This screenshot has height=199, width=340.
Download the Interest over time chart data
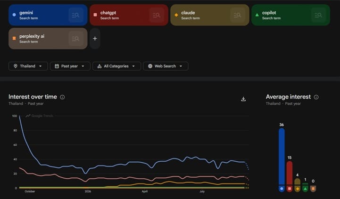pos(243,99)
